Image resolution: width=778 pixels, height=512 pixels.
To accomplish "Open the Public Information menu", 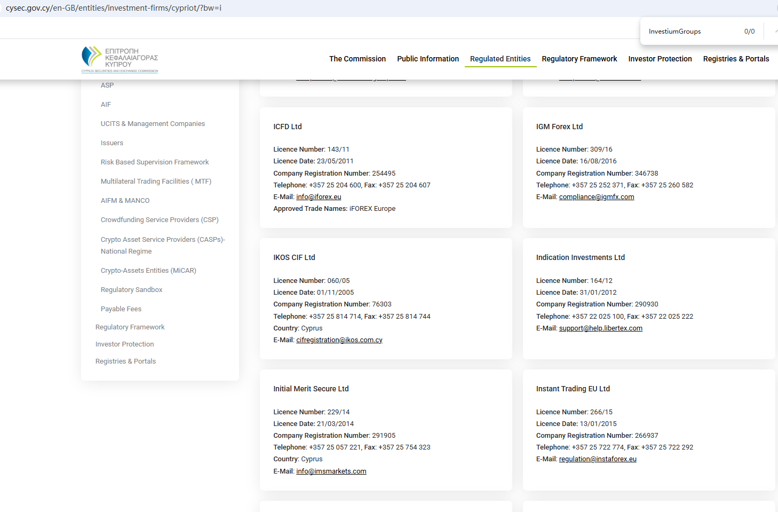I will pyautogui.click(x=427, y=59).
